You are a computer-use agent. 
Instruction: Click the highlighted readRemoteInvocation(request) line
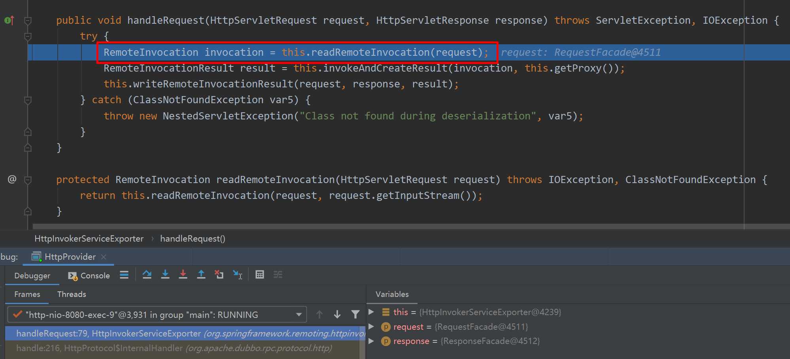click(296, 52)
